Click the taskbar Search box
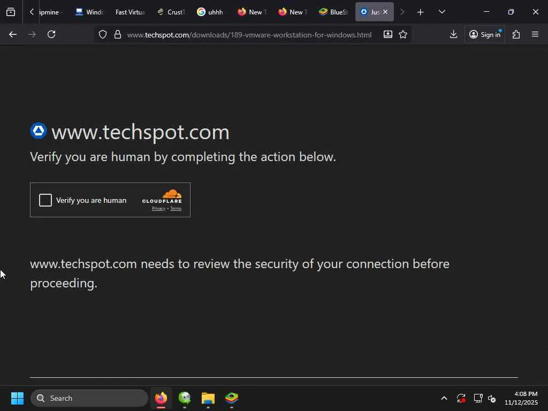 pos(89,398)
